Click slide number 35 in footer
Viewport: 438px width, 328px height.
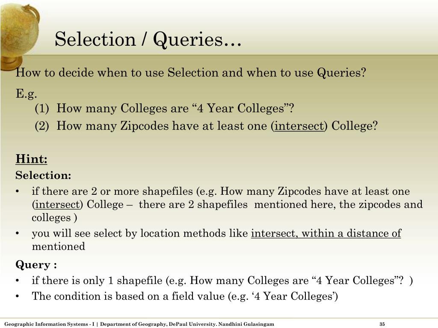tap(382, 324)
